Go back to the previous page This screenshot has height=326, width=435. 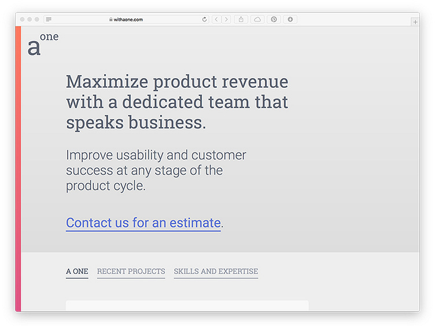pyautogui.click(x=216, y=20)
